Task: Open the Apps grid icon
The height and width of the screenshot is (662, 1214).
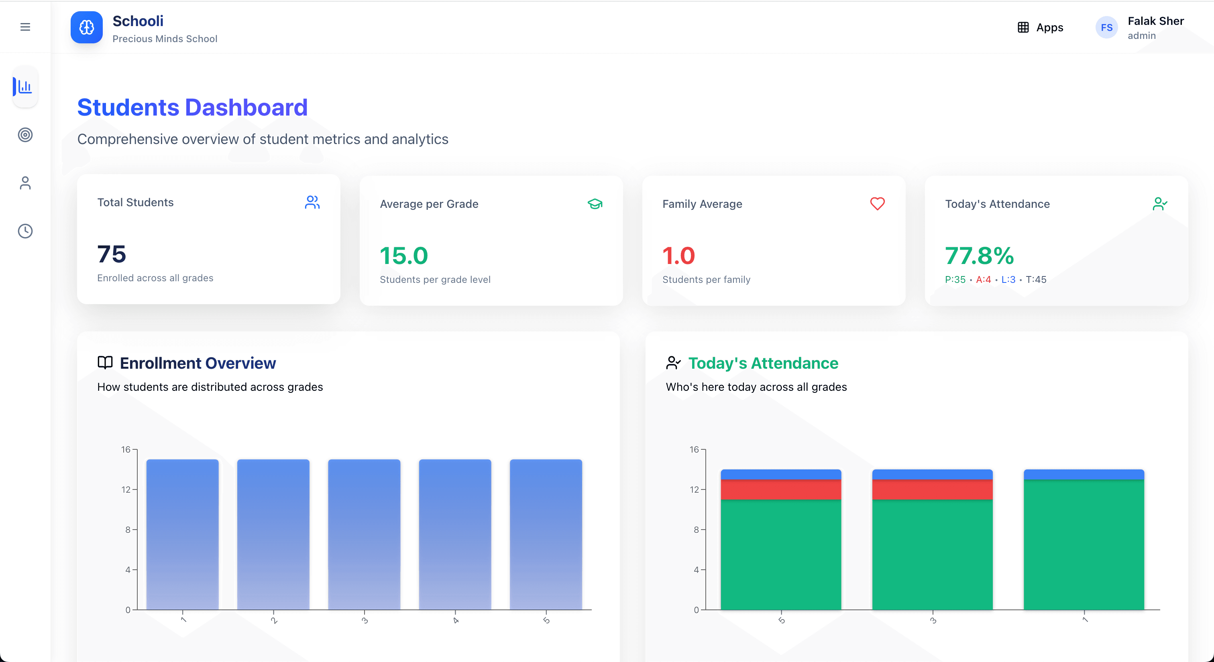Action: (1023, 27)
